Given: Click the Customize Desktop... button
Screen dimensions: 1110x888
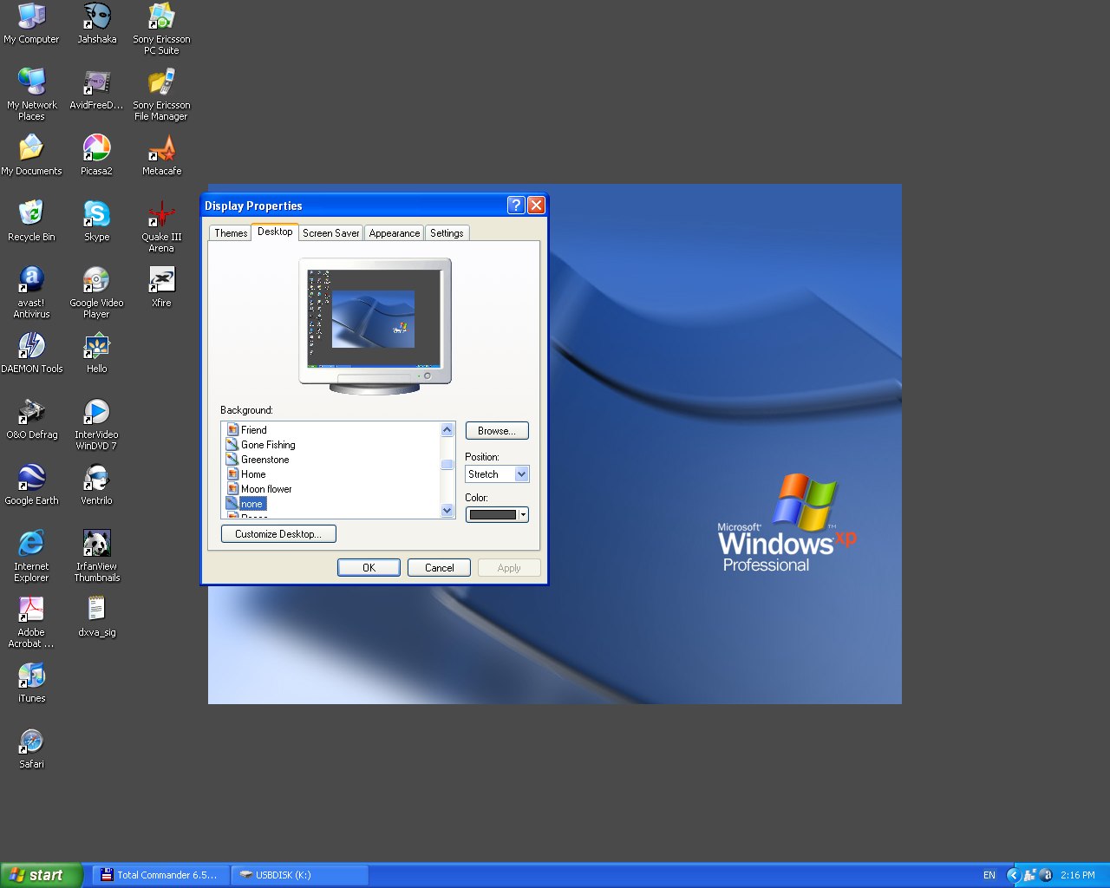Looking at the screenshot, I should click(x=278, y=534).
